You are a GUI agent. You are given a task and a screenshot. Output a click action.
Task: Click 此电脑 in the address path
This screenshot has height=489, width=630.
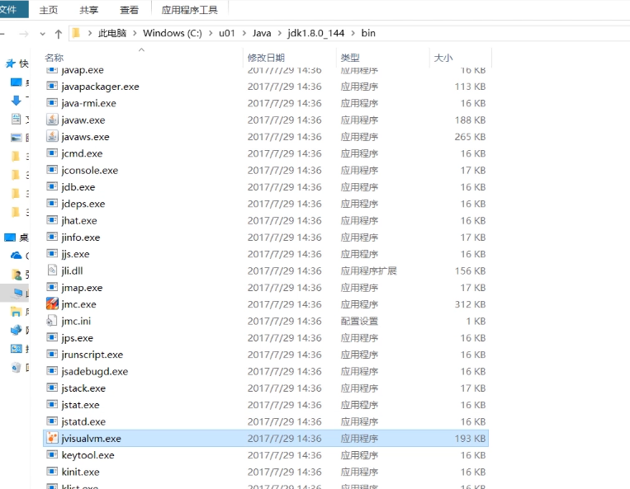click(x=112, y=33)
